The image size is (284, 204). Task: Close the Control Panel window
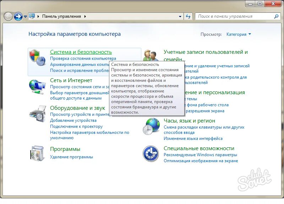273,4
